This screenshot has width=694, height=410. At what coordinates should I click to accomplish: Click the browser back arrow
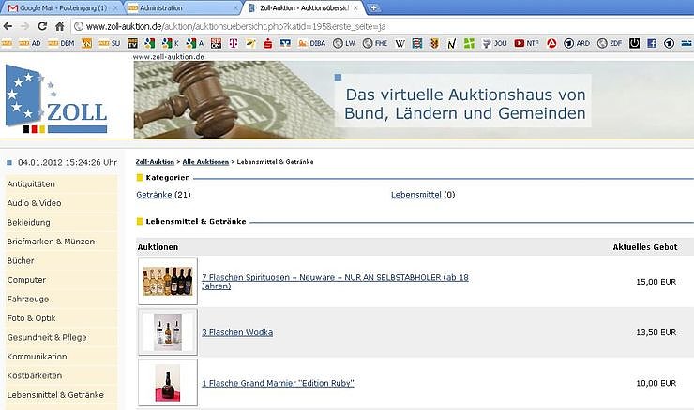pyautogui.click(x=9, y=26)
